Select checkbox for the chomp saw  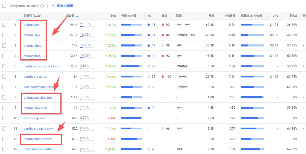[x=4, y=118]
